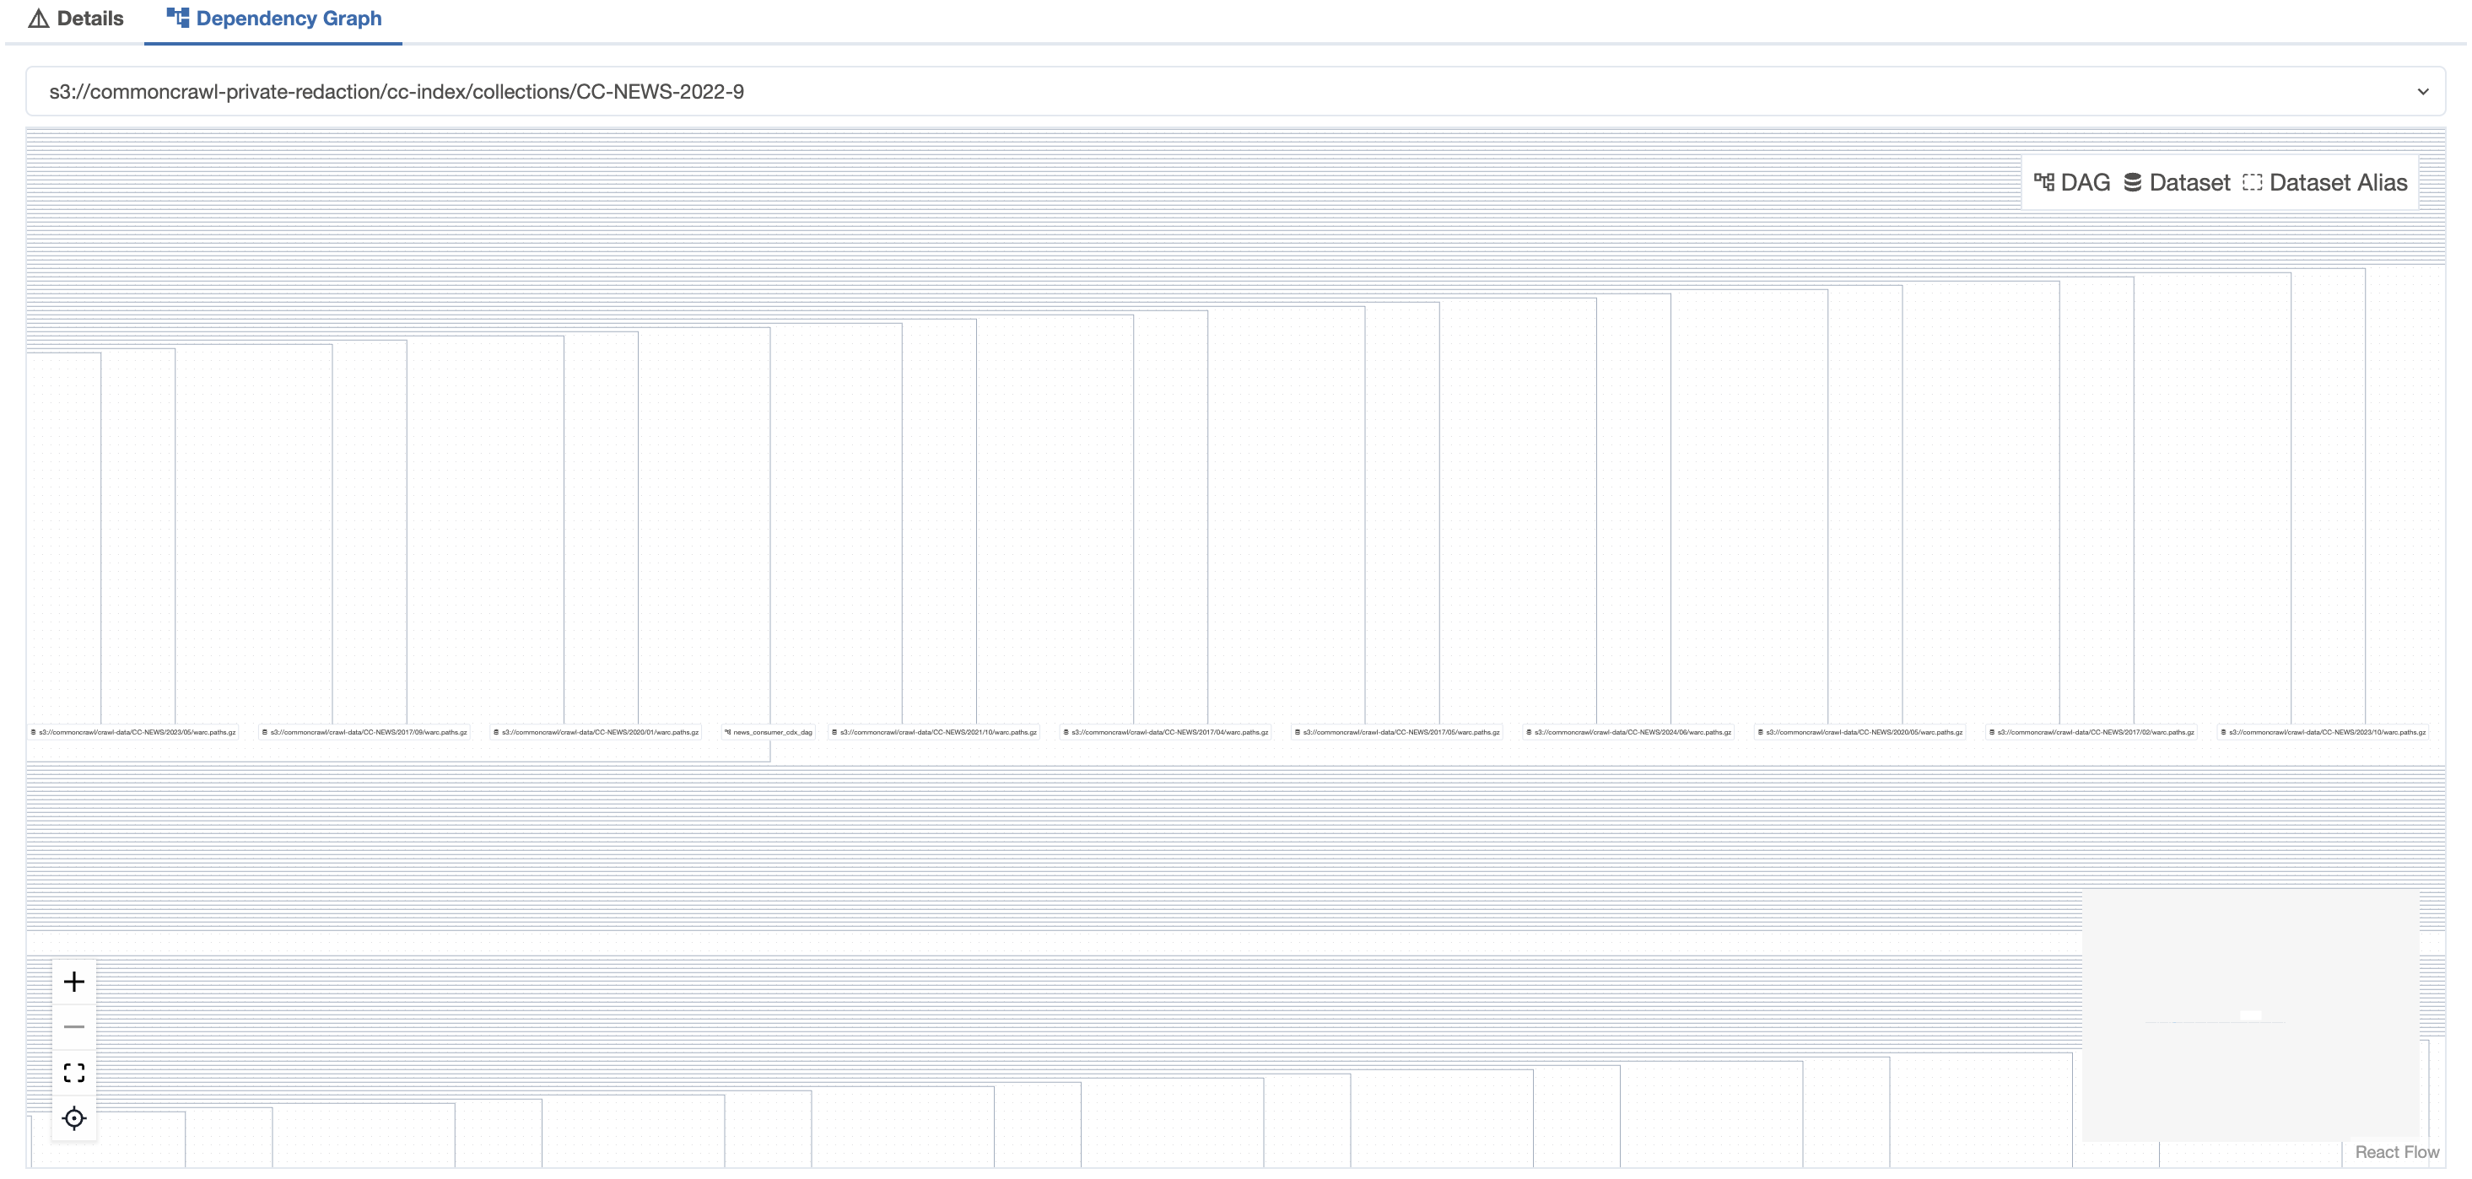Select the CC-NEWS/2023/05 warc.paths.gz node
Screen dimensions: 2472x1179
[x=132, y=732]
